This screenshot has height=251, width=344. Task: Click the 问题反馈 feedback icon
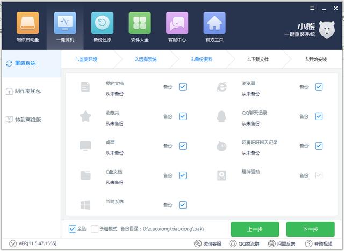coord(271,243)
